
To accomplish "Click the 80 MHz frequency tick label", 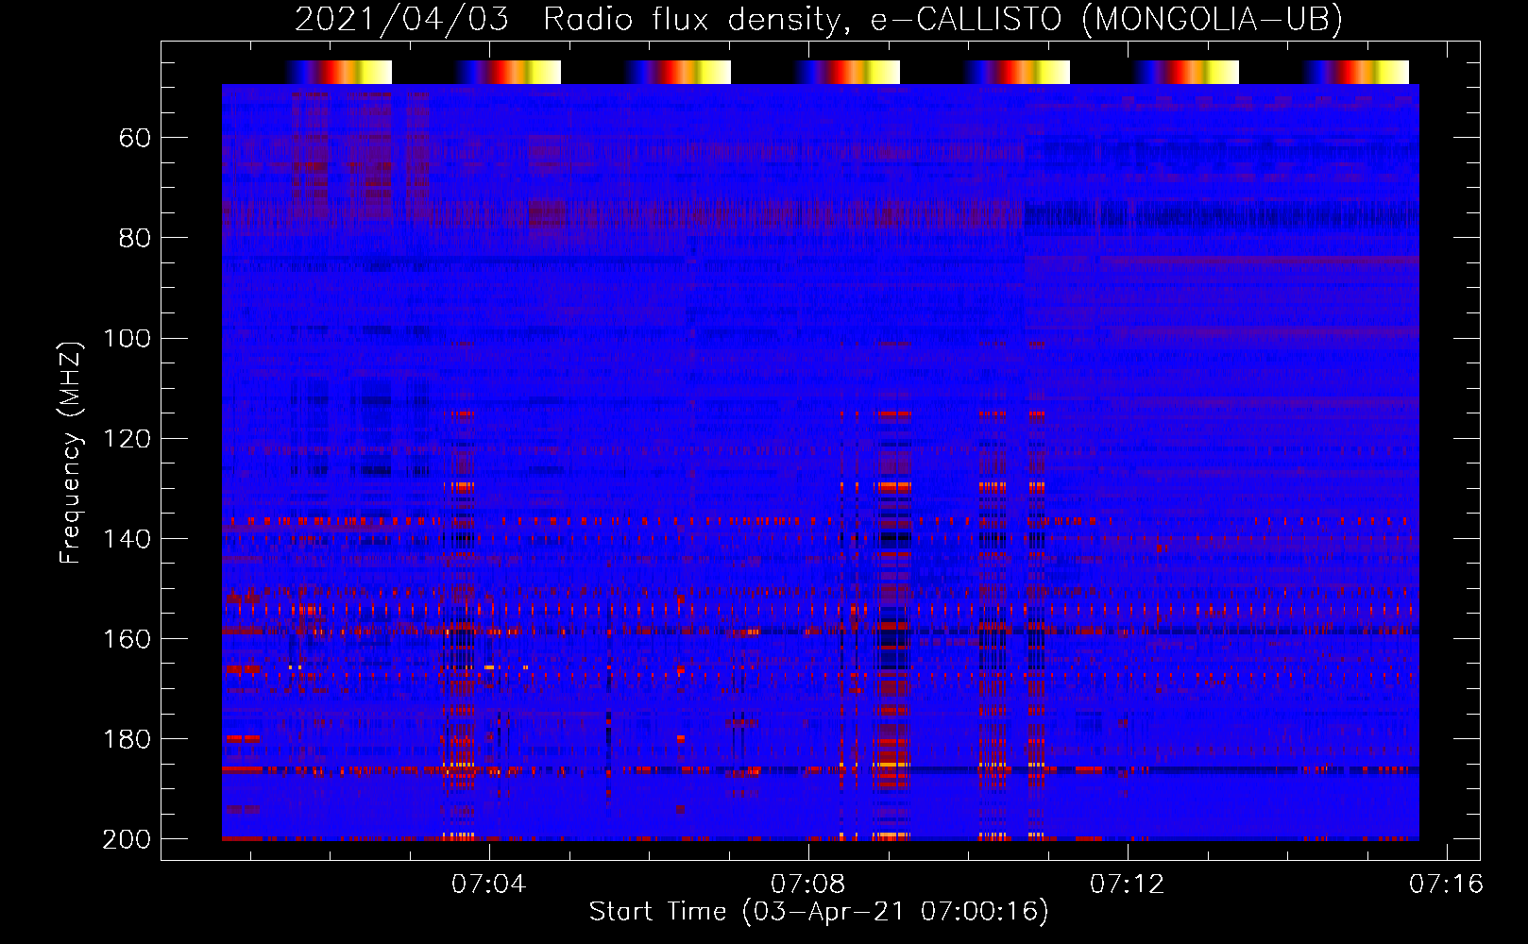I will [135, 238].
